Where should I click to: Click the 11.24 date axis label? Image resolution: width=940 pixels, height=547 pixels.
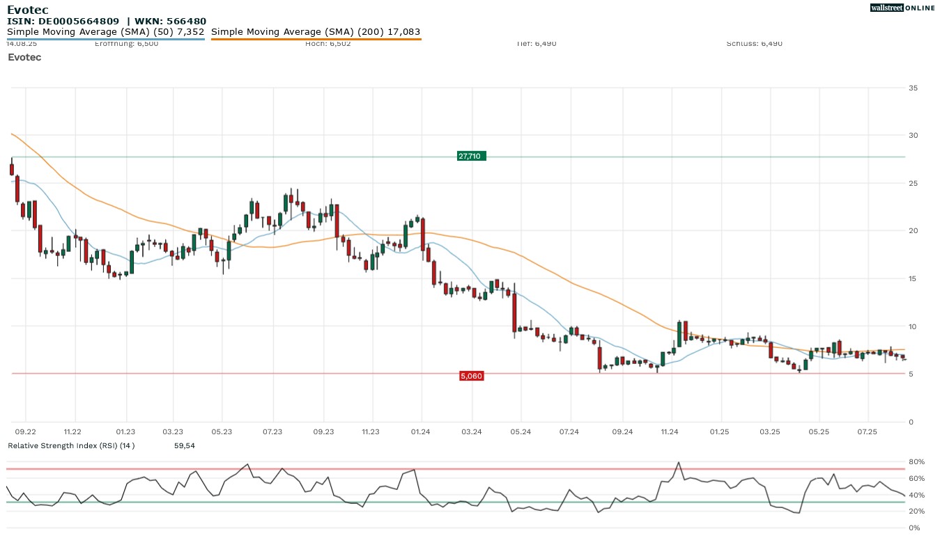[x=670, y=432]
